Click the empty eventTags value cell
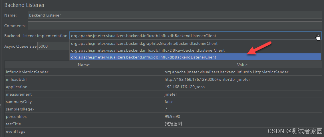 tap(242, 131)
